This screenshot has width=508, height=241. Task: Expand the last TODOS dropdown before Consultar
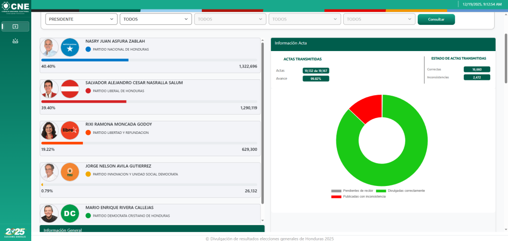(379, 19)
